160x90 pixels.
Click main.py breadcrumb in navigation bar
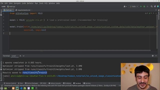tap(11, 6)
